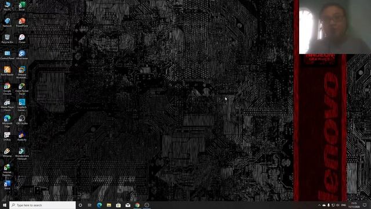Select the Control Panel desktop icon

8,55
